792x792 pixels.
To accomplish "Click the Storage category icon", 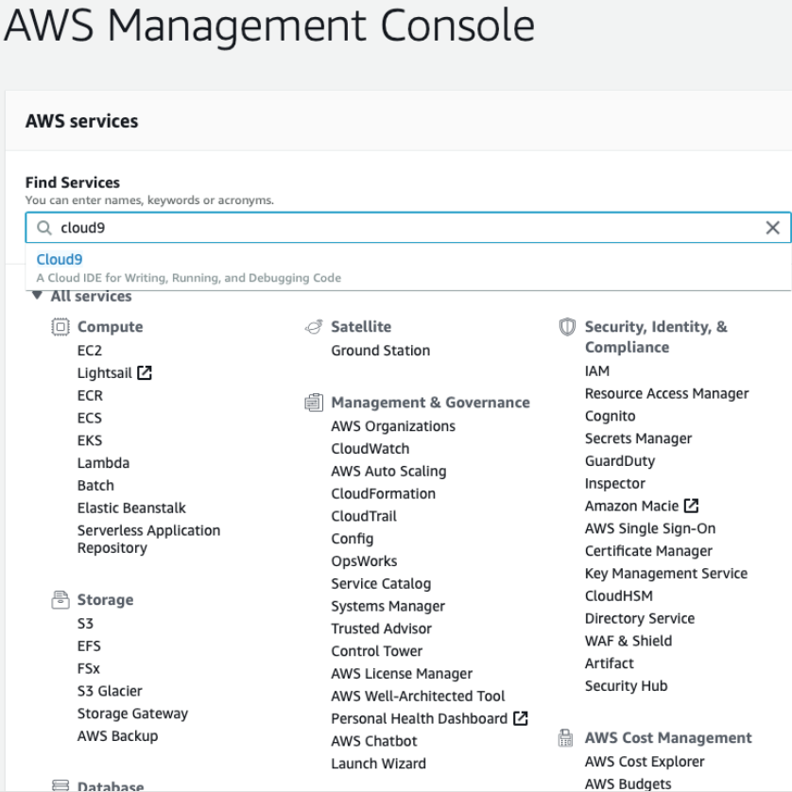I will 60,600.
